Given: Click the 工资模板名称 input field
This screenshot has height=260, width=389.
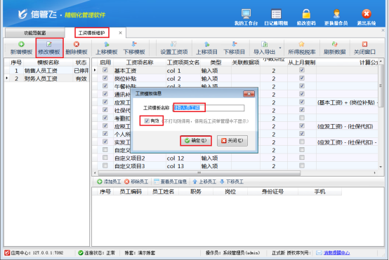Looking at the screenshot, I should (209, 108).
